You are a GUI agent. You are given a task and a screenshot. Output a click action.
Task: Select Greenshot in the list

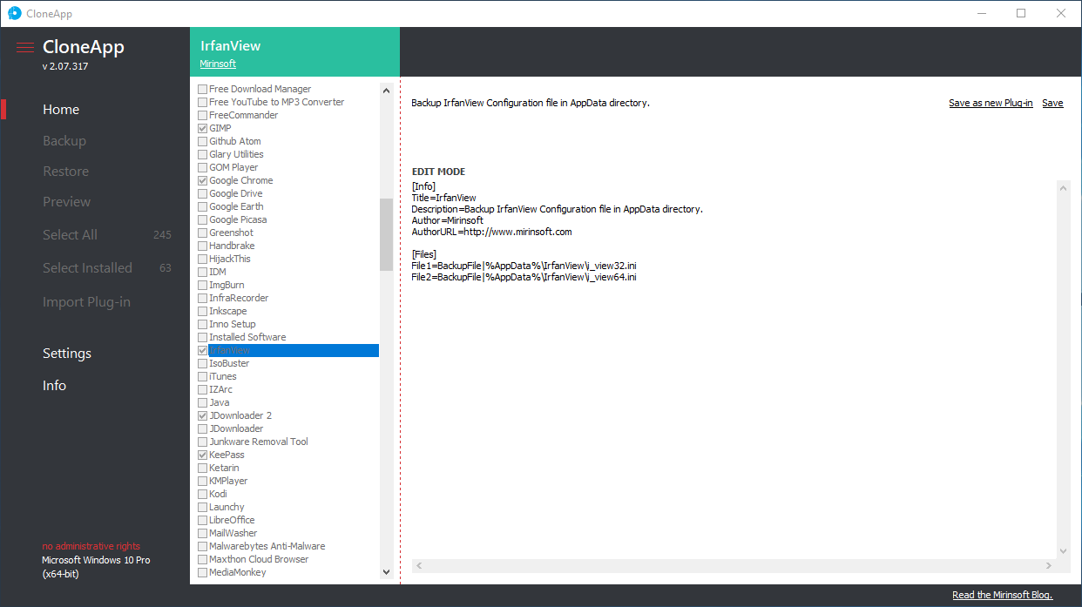point(231,233)
